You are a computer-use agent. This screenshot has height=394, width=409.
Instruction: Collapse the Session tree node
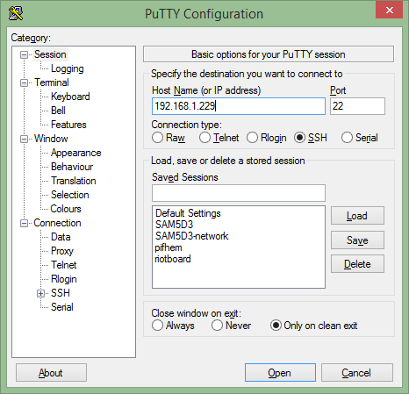point(24,54)
